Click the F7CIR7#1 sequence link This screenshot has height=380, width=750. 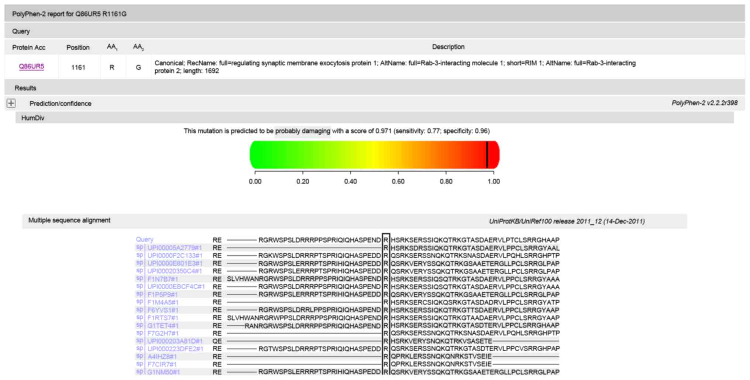tap(162, 364)
